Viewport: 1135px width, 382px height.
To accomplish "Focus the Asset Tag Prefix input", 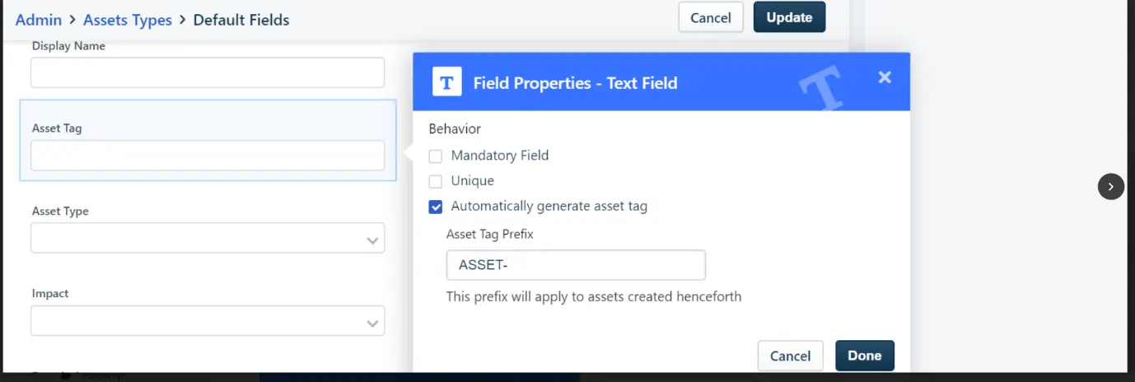I will (x=576, y=265).
